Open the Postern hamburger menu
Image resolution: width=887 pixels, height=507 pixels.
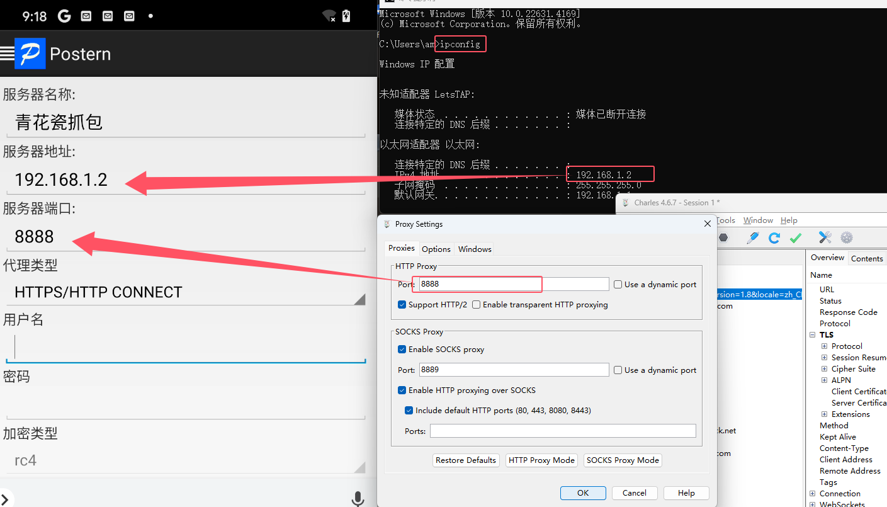[7, 54]
